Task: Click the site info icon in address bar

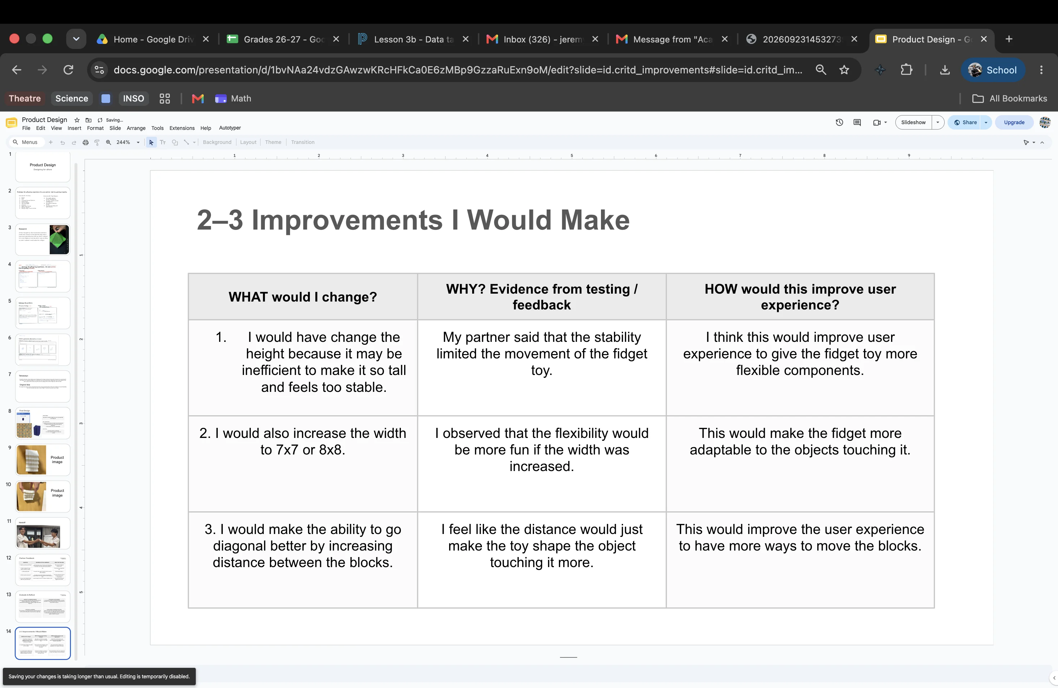Action: 100,70
